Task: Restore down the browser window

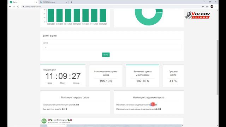Action: tap(210, 2)
